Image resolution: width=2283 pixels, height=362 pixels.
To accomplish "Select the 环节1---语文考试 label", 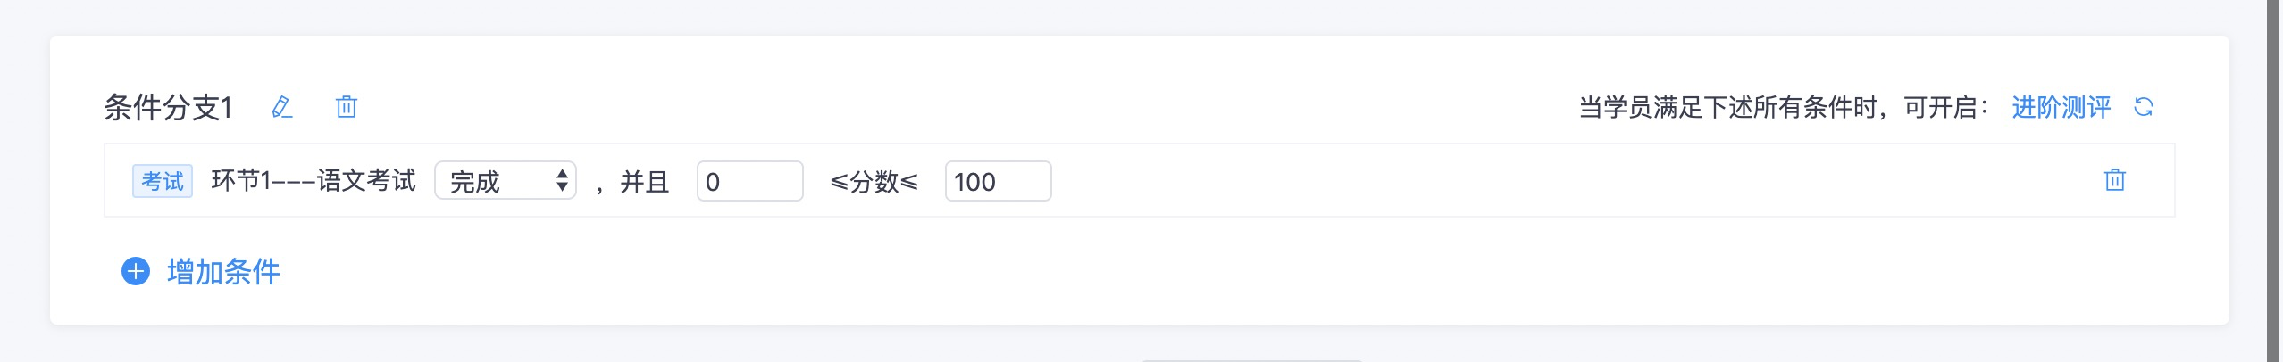I will pyautogui.click(x=314, y=181).
